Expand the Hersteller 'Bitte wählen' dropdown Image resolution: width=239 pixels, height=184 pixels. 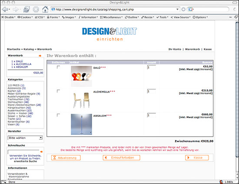pos(25,138)
